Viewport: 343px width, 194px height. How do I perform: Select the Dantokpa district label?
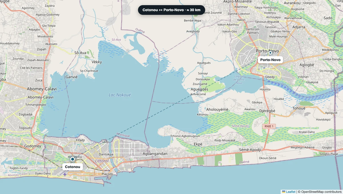(x=106, y=154)
